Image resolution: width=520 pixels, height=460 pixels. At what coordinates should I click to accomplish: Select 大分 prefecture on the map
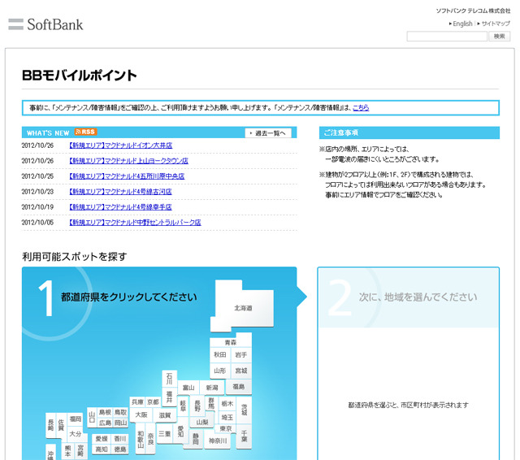pos(76,434)
